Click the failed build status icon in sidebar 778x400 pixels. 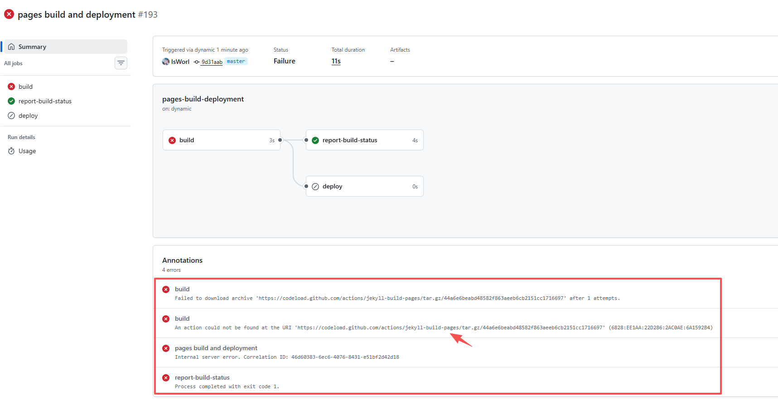coord(11,87)
